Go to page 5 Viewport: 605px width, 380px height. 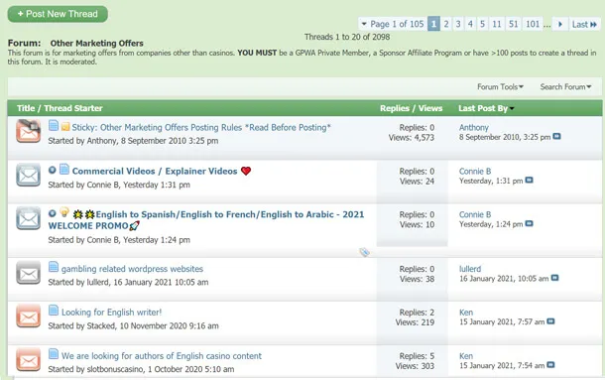[x=482, y=24]
